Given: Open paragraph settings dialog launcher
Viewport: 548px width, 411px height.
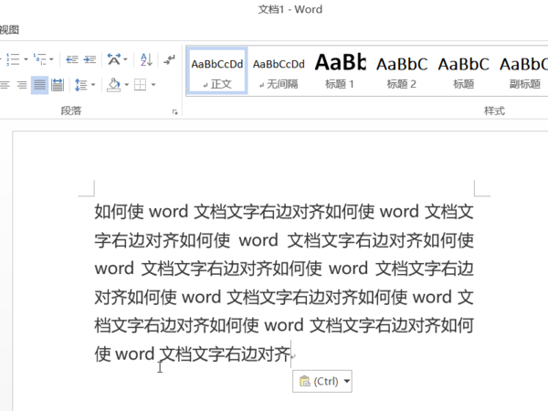Looking at the screenshot, I should [x=174, y=111].
